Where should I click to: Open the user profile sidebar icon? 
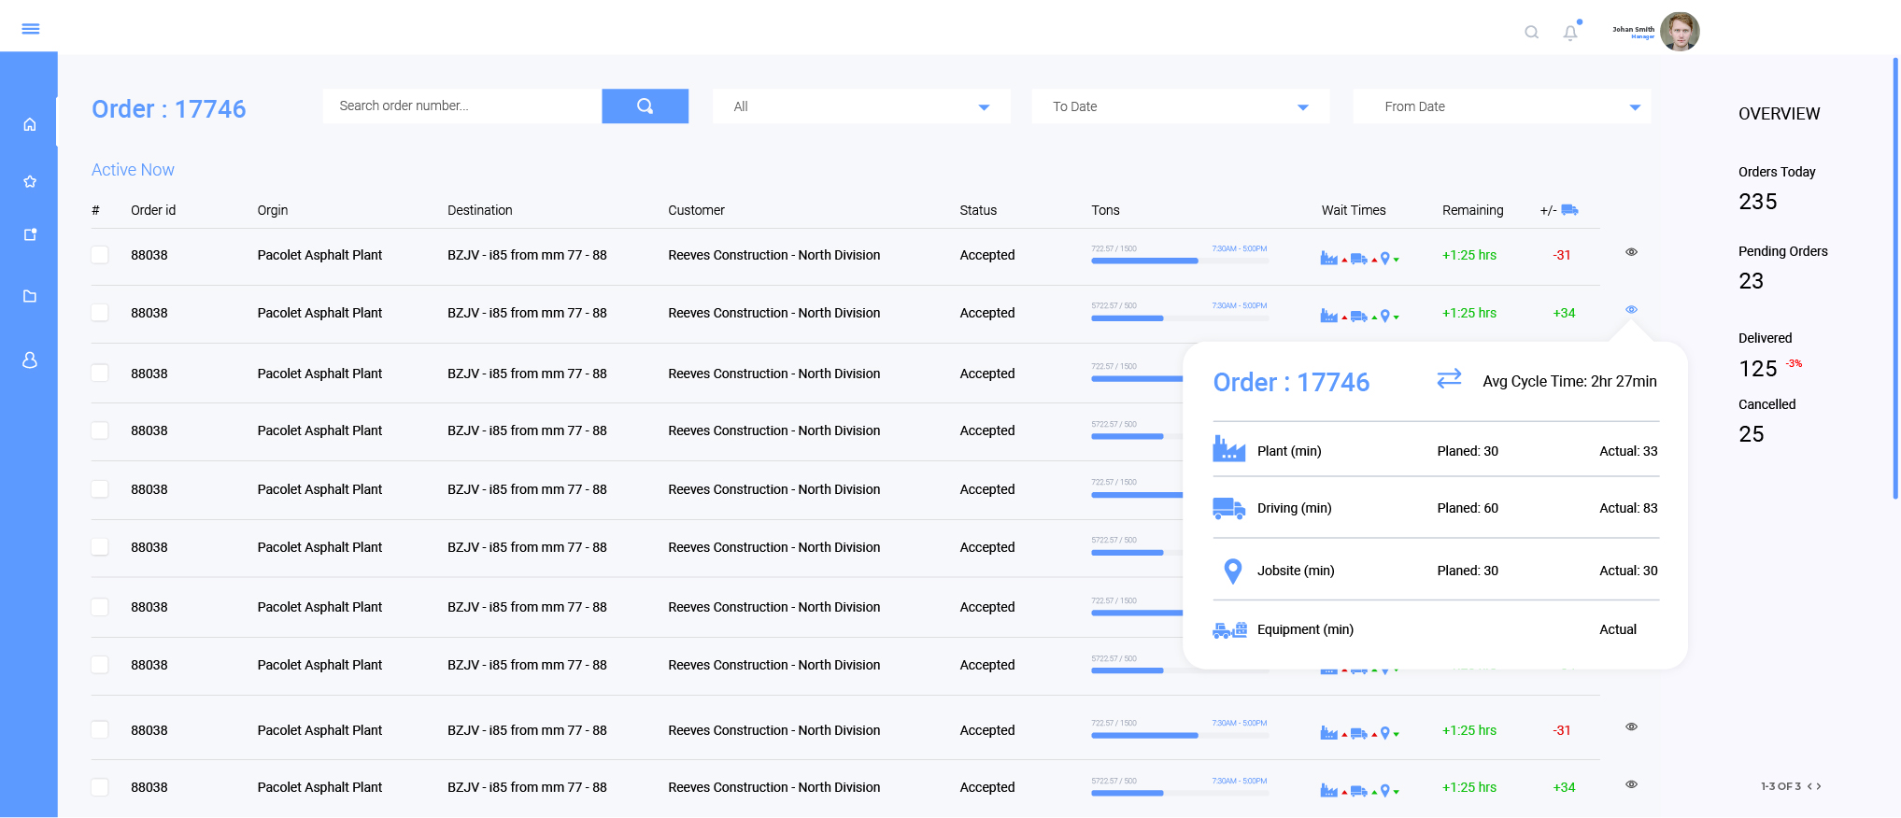[30, 360]
